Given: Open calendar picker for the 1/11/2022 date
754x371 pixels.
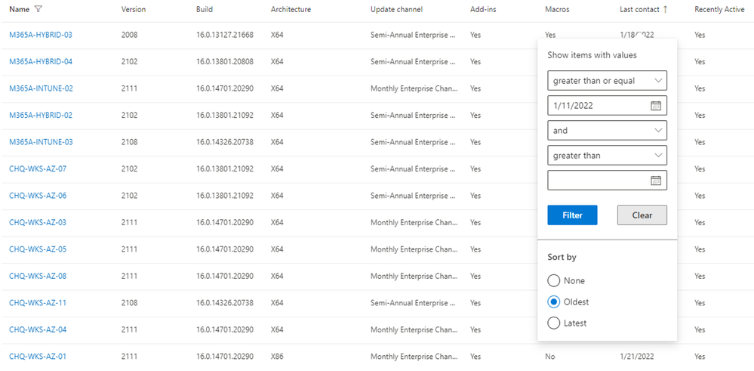Looking at the screenshot, I should (x=656, y=106).
